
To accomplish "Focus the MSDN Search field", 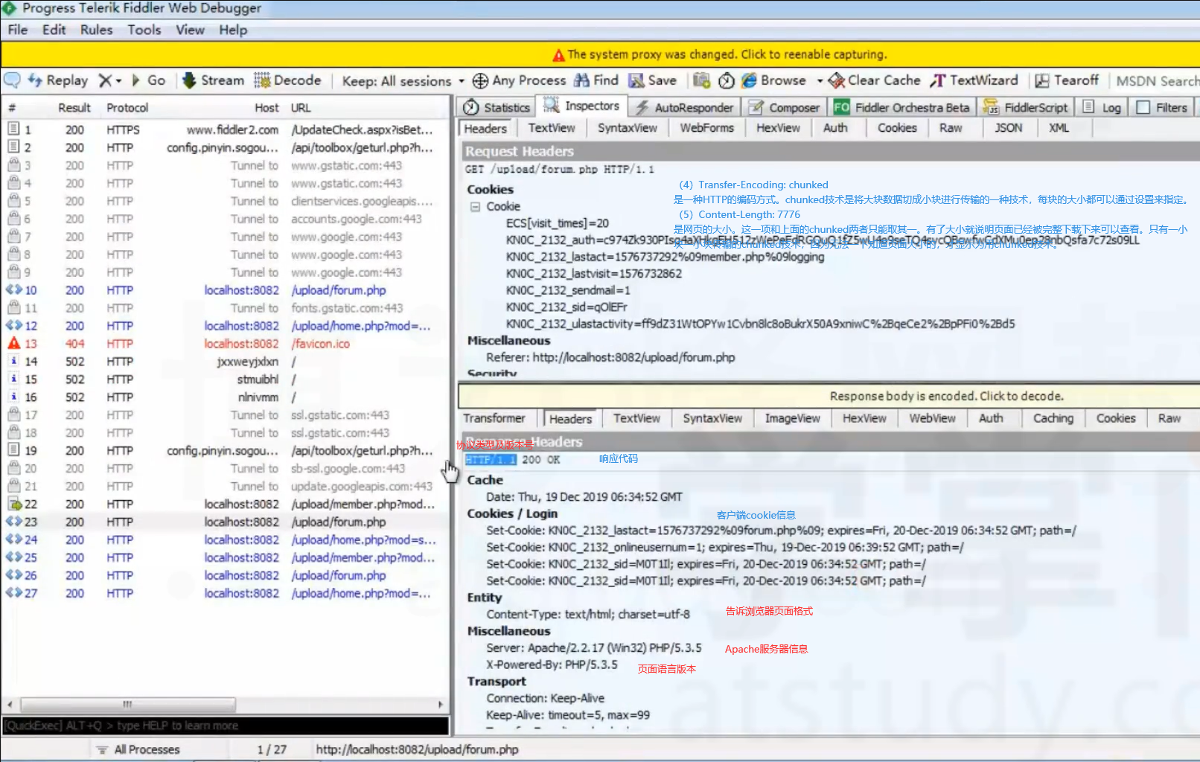I will click(1158, 81).
